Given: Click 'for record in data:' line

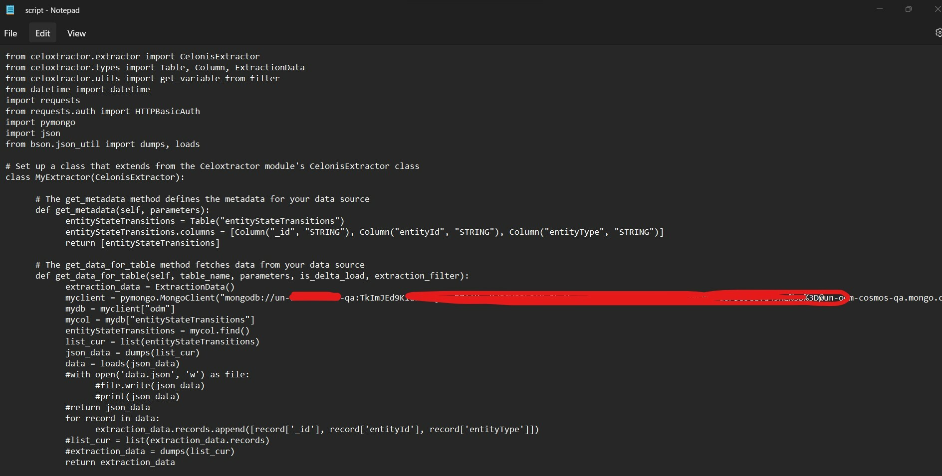Looking at the screenshot, I should (x=113, y=418).
